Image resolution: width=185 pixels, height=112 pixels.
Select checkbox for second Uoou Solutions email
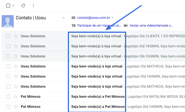tap(8, 46)
